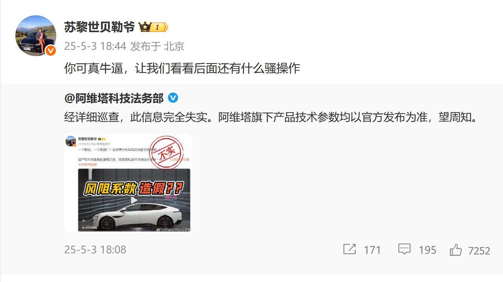This screenshot has width=503, height=282.
Task: Click the crown VIP badge beside username
Action: pos(153,27)
